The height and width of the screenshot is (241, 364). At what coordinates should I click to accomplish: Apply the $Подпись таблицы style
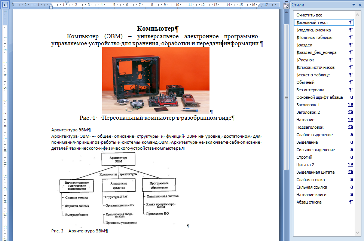[x=324, y=37]
